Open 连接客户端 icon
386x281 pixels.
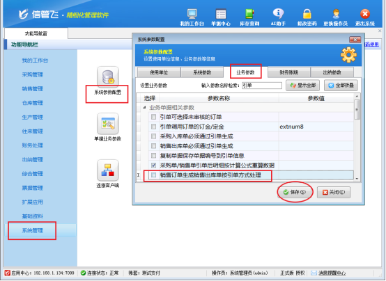coord(108,170)
